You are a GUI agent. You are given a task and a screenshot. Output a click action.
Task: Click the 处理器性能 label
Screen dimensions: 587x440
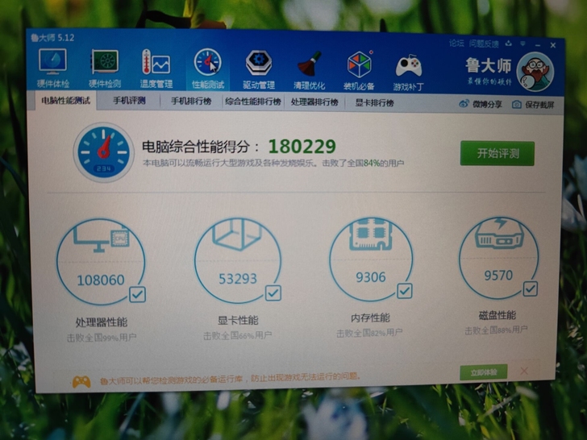click(102, 322)
